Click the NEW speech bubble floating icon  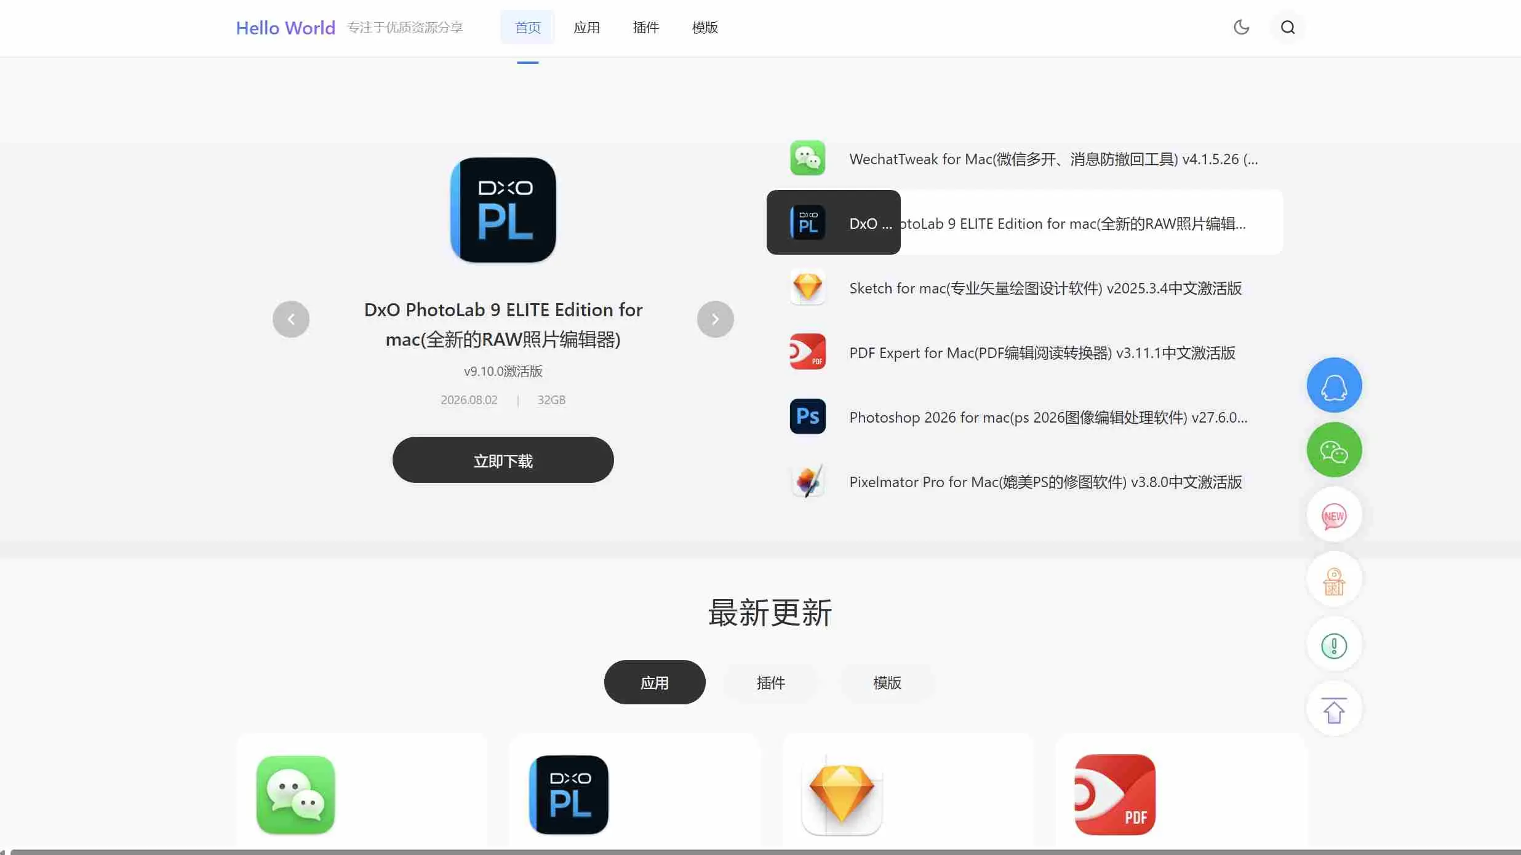tap(1334, 515)
